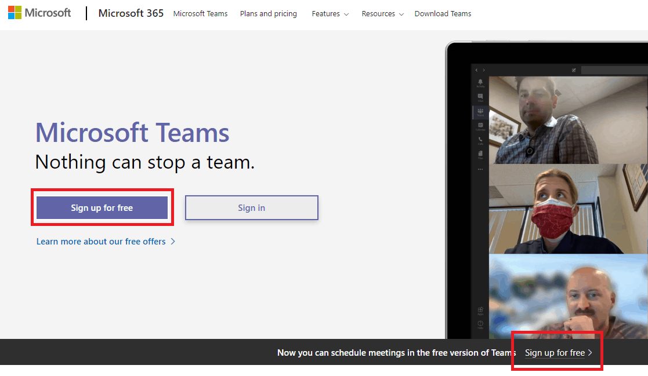Click video tile of person wearing red mask
The image size is (648, 376).
569,209
